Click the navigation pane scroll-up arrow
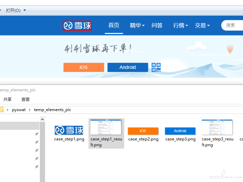This screenshot has height=182, width=243. [42, 119]
